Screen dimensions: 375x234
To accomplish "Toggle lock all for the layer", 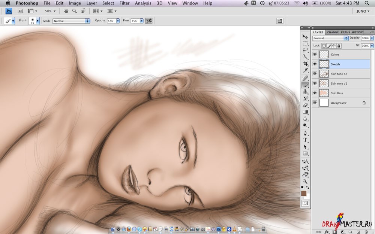I will [339, 46].
